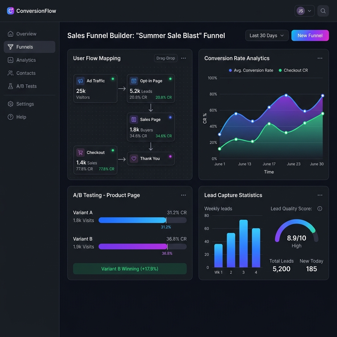Click the A/B Tests flask icon
The image size is (337, 337).
[10, 86]
